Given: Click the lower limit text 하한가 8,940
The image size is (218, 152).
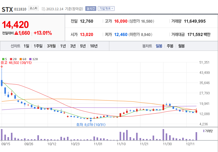Looking at the screenshot, I should point(140,34).
